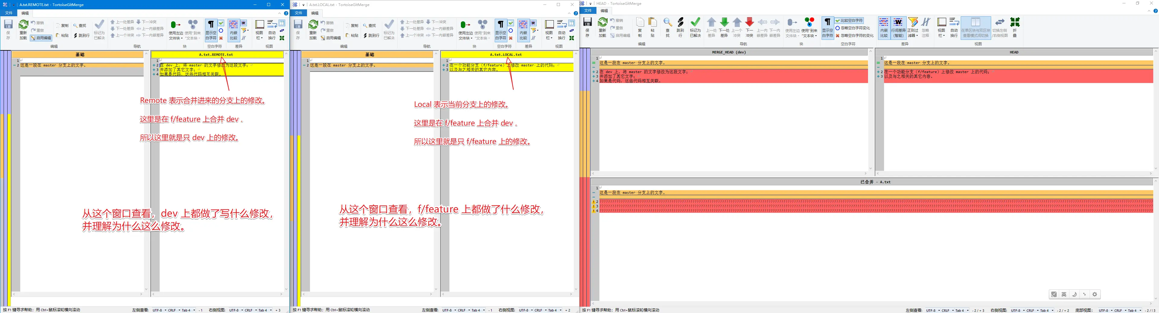Click Reload in A.txt.REMOTE window
This screenshot has height=313, width=1159.
tap(23, 29)
